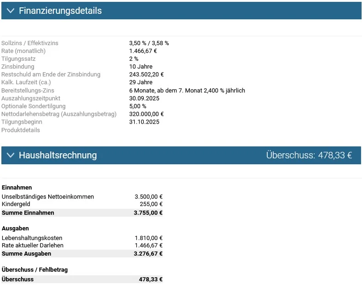Screen dimensions: 362x285
Task: Open the Produktdetails entry
Action: tap(21, 130)
